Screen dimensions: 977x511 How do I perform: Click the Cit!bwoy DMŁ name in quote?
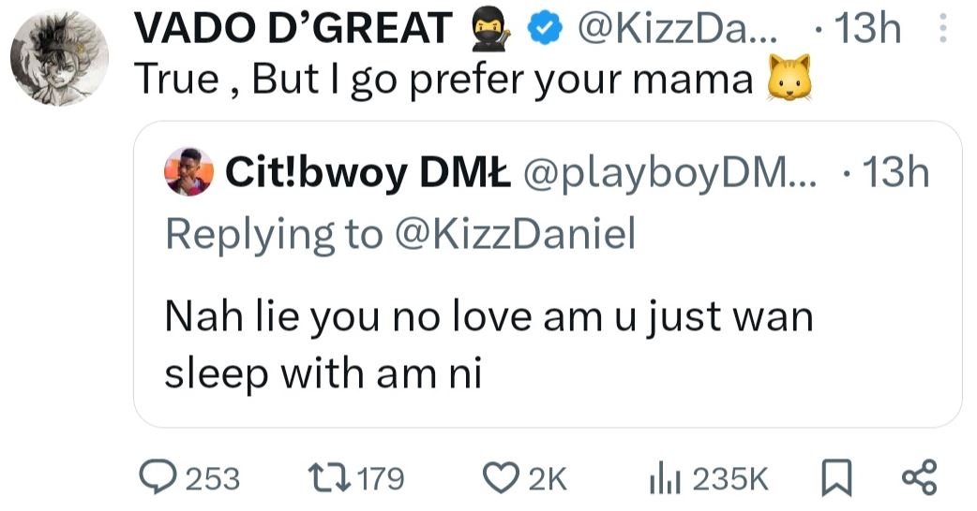coord(368,173)
